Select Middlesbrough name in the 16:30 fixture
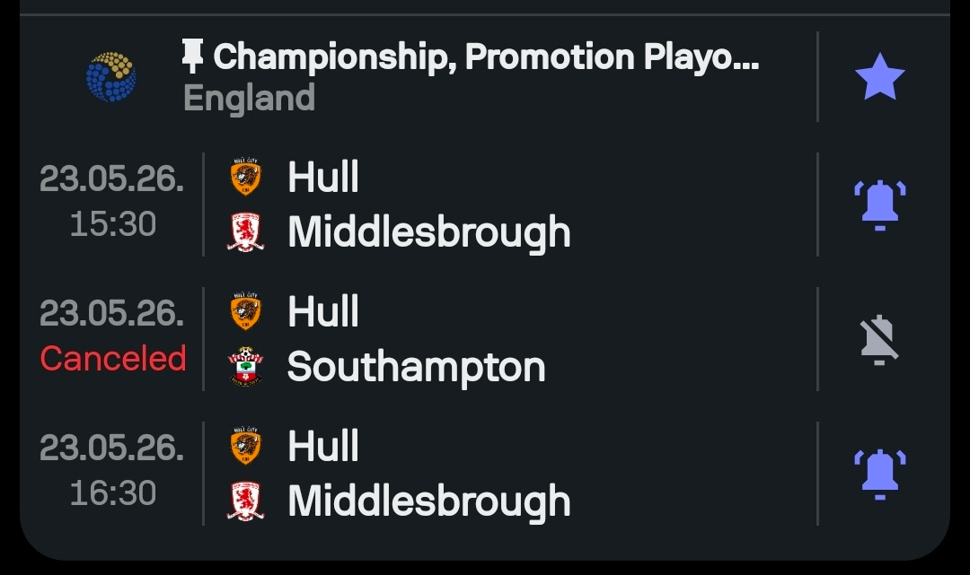 pyautogui.click(x=429, y=502)
